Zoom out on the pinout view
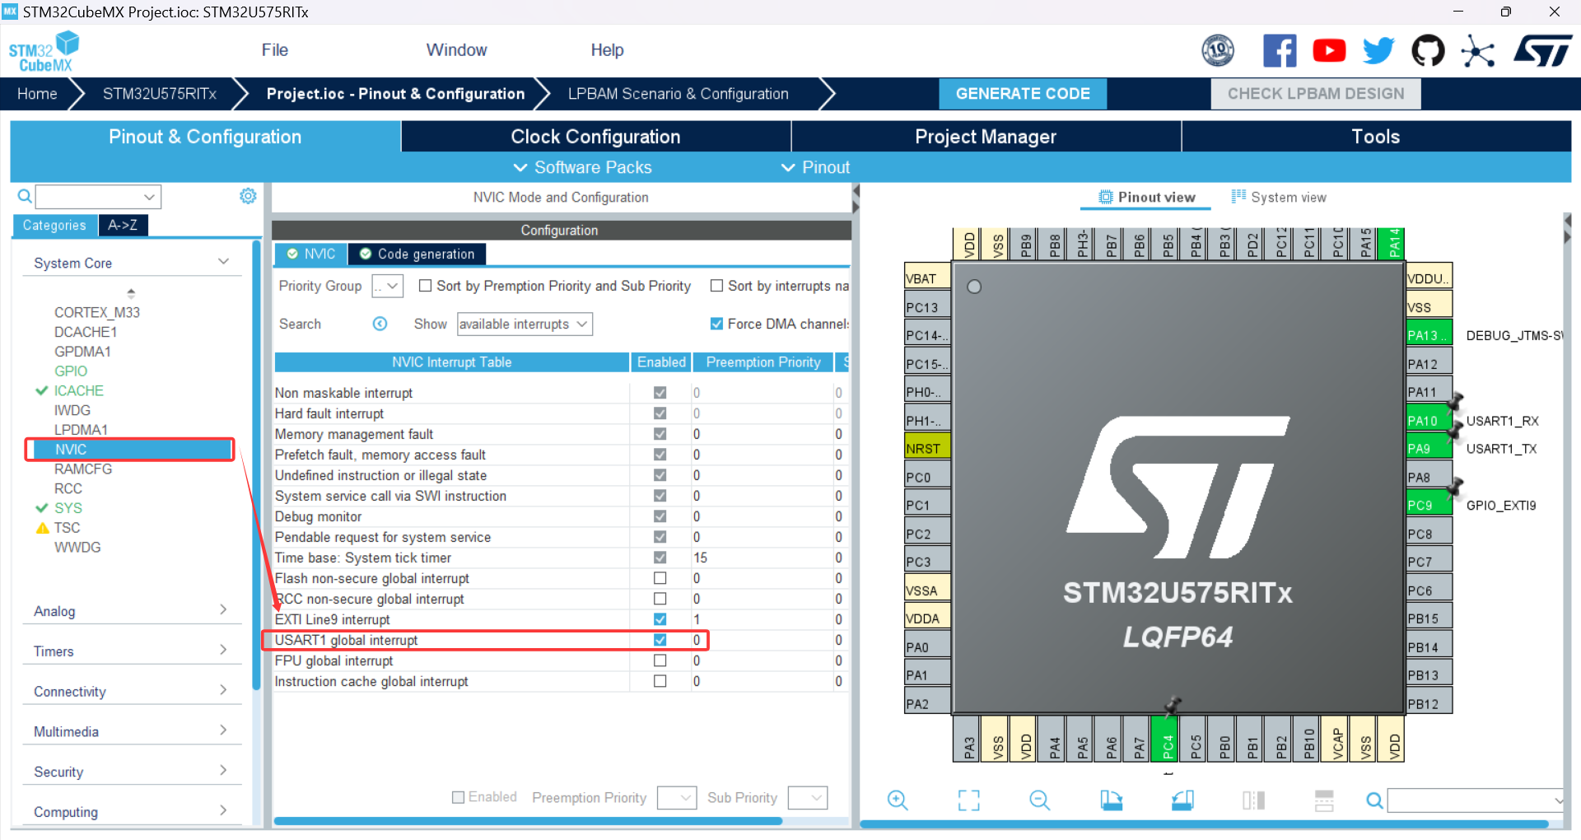The image size is (1581, 840). click(1040, 800)
